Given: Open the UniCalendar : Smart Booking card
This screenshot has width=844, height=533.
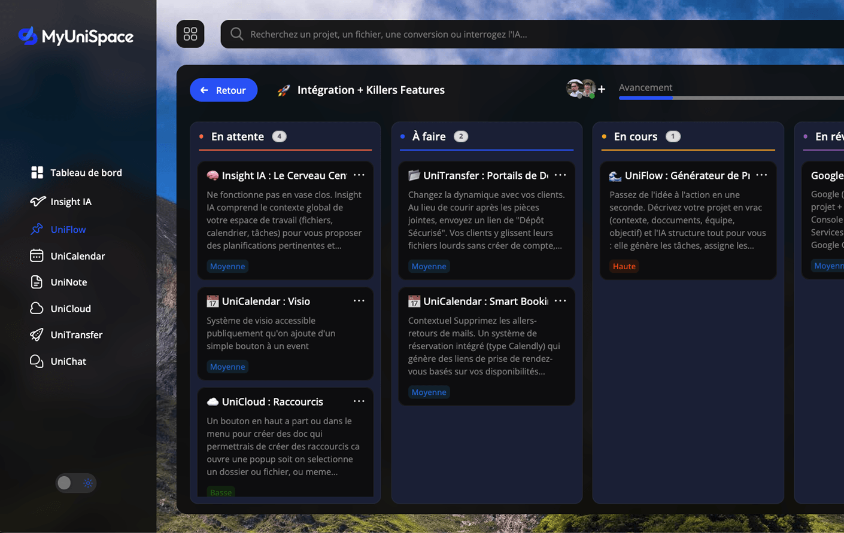Looking at the screenshot, I should point(487,346).
